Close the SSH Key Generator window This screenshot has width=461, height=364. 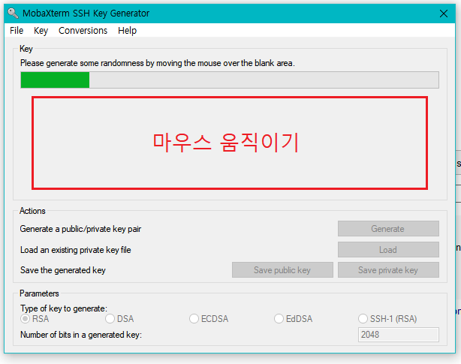click(444, 14)
